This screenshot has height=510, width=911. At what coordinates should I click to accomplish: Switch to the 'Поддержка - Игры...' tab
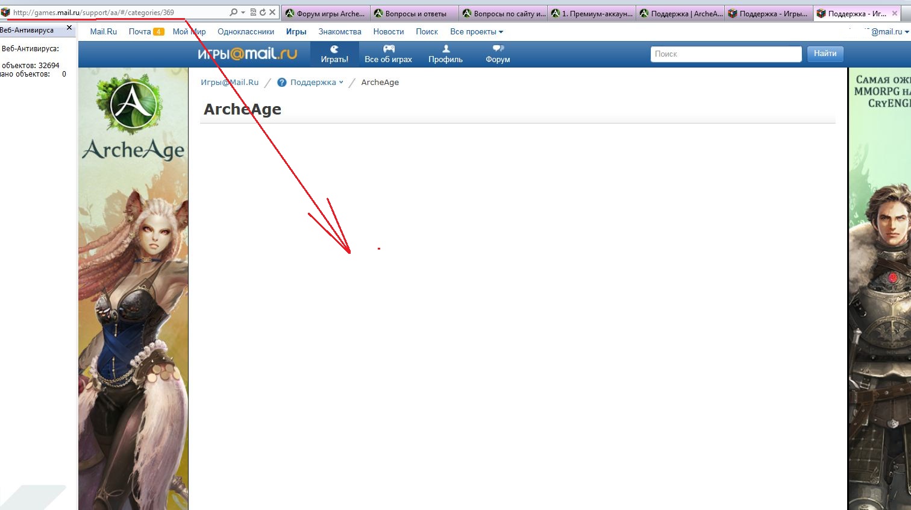pos(769,13)
